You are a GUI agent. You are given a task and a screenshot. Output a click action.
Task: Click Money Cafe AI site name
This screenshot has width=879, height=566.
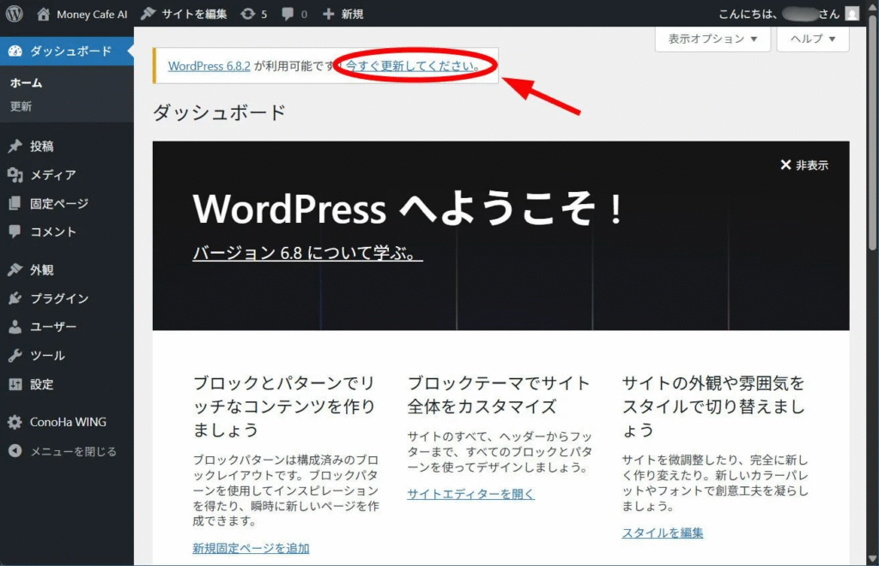(92, 14)
